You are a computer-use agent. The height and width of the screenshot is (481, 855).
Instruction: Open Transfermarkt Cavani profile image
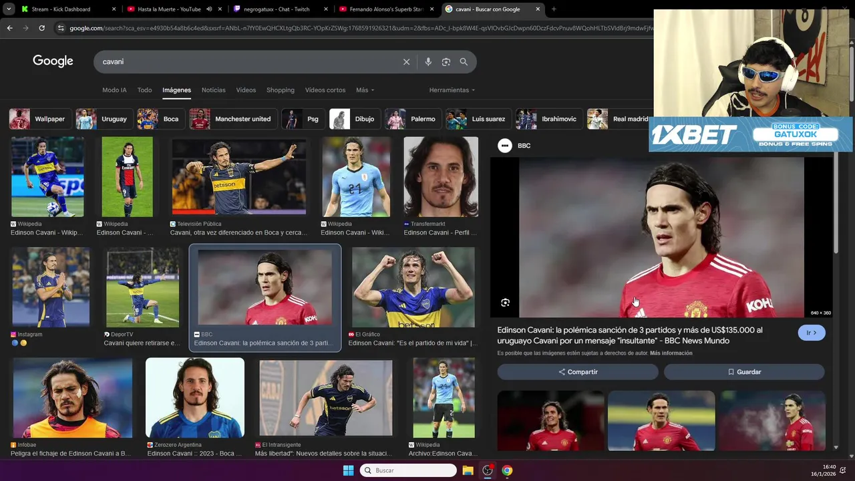point(441,177)
